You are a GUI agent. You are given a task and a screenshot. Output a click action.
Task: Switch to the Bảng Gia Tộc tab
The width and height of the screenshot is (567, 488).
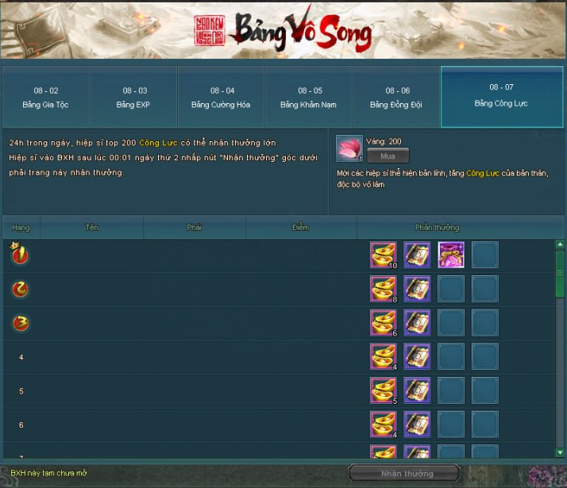pyautogui.click(x=46, y=97)
